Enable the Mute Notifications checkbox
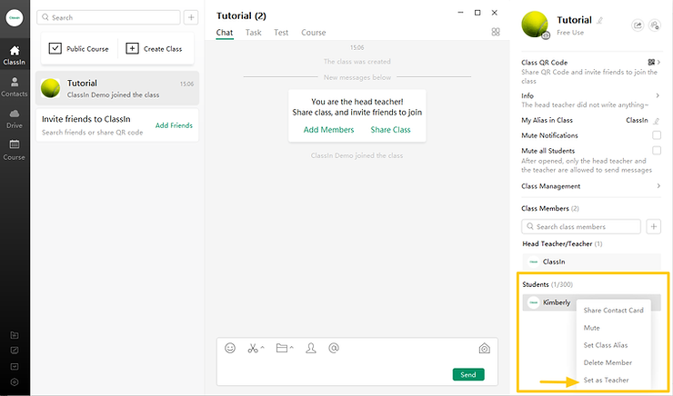This screenshot has height=396, width=673. coord(657,135)
